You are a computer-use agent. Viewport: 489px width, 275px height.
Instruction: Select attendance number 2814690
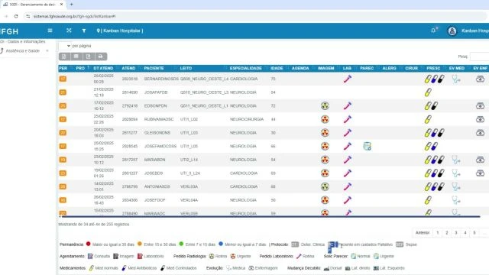[130, 92]
